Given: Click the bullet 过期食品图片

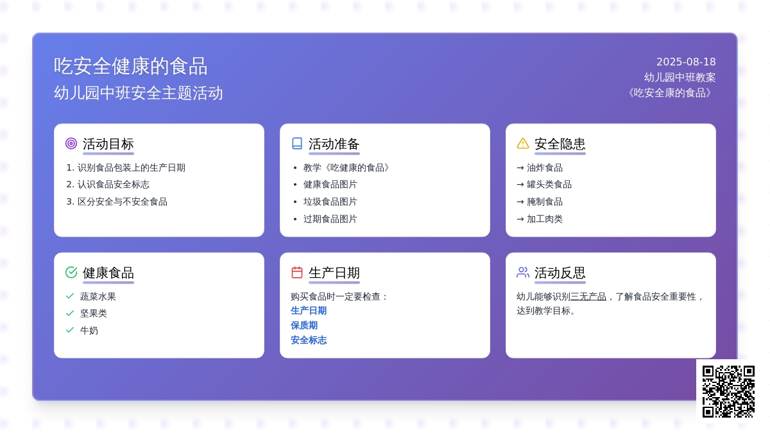Looking at the screenshot, I should 330,219.
